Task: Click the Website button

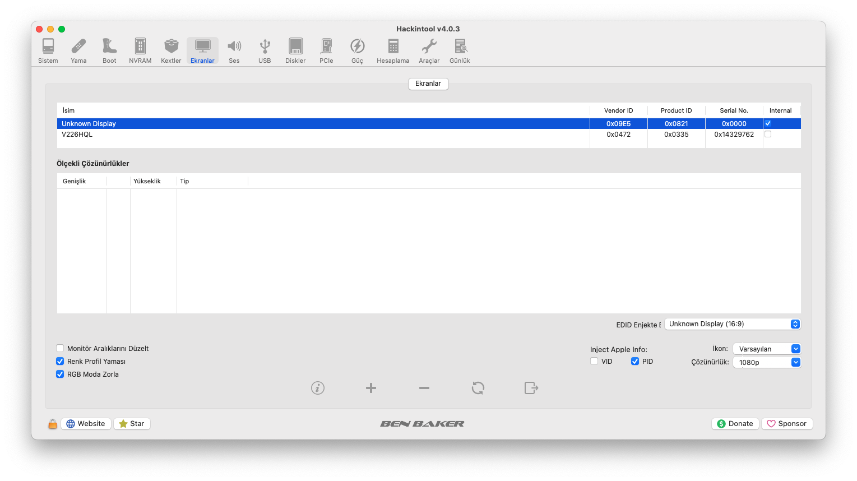Action: (x=86, y=424)
